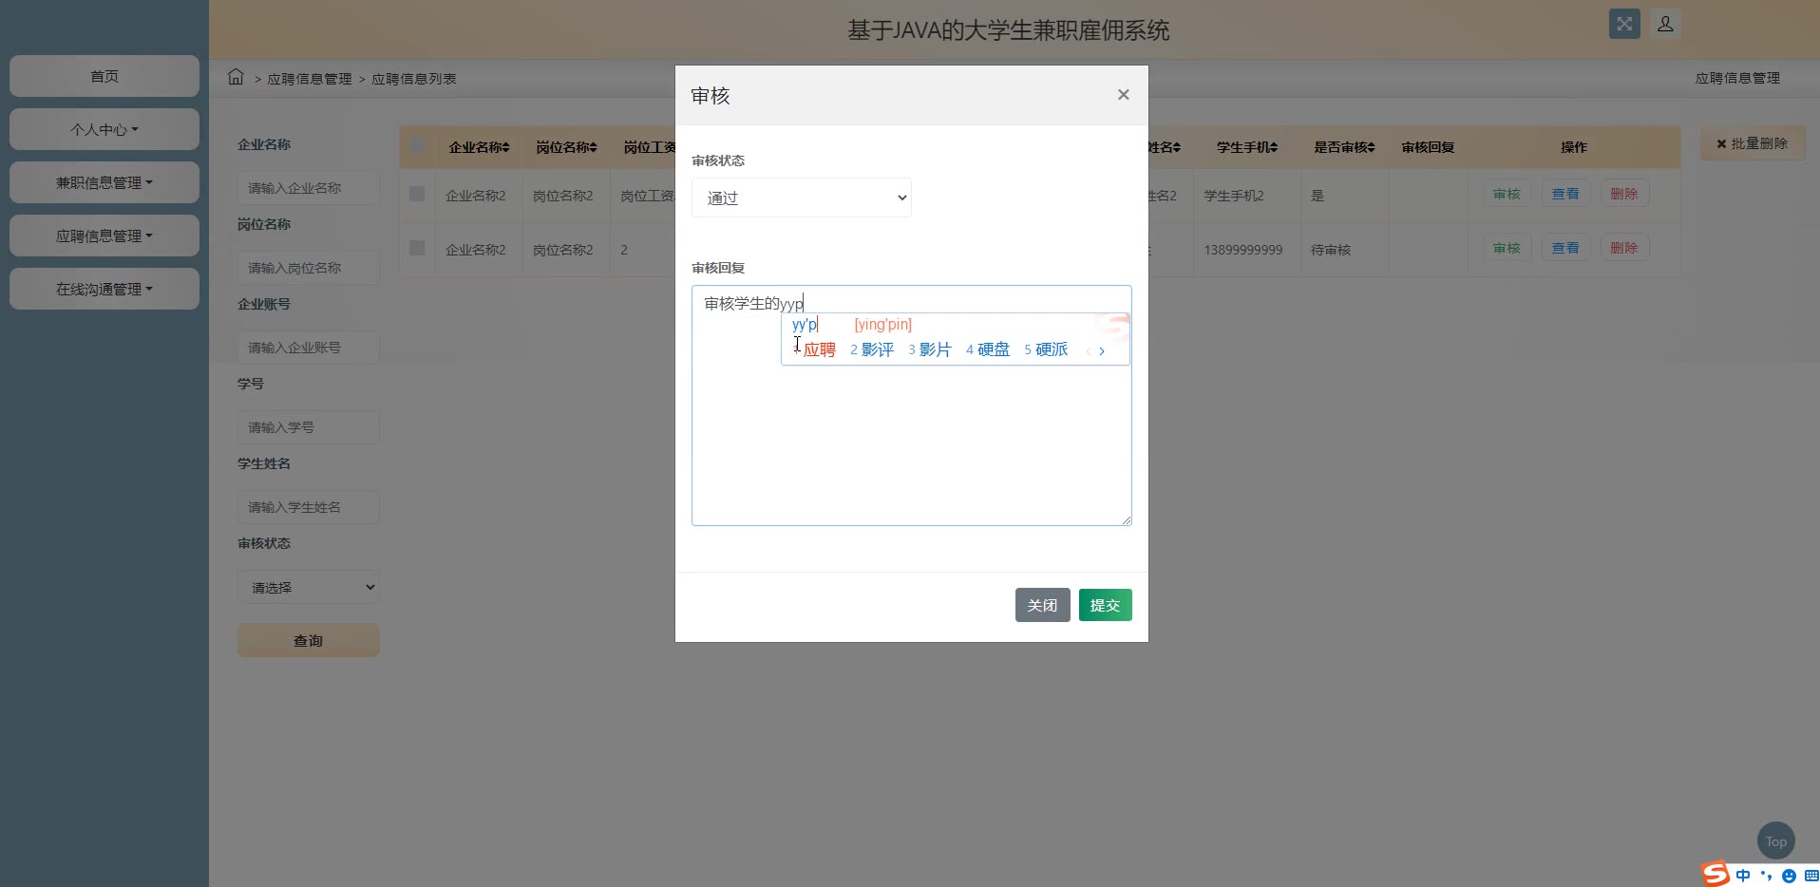
Task: Open the 请选择 filter dropdown
Action: point(309,588)
